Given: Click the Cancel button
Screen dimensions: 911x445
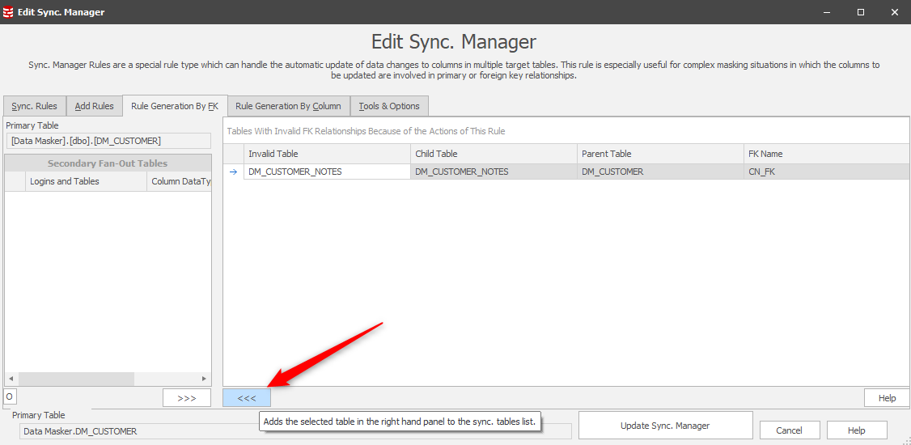Looking at the screenshot, I should pyautogui.click(x=790, y=430).
